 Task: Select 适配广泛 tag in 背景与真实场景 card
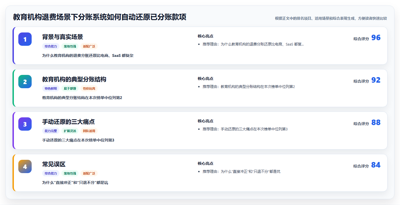89,46
